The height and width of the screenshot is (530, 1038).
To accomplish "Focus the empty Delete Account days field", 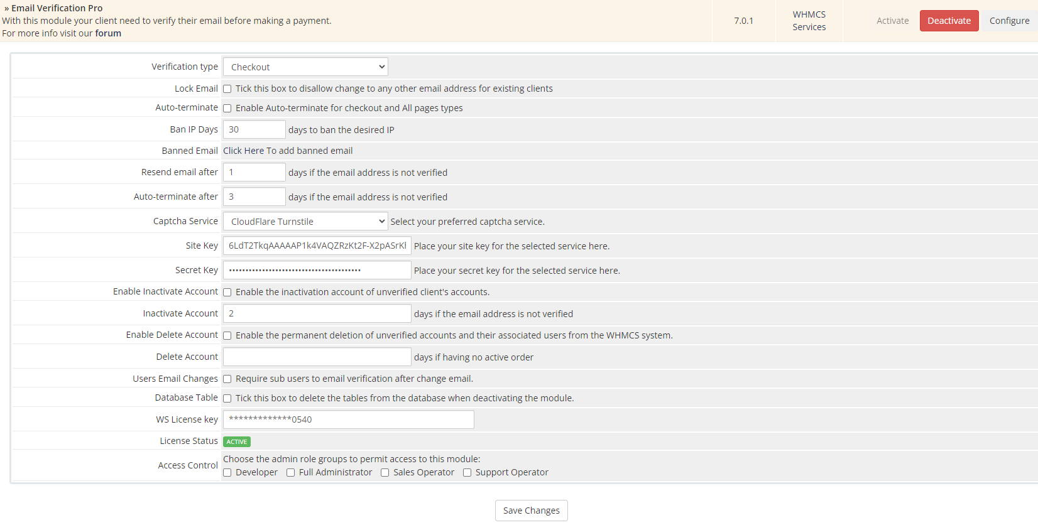I will [317, 357].
